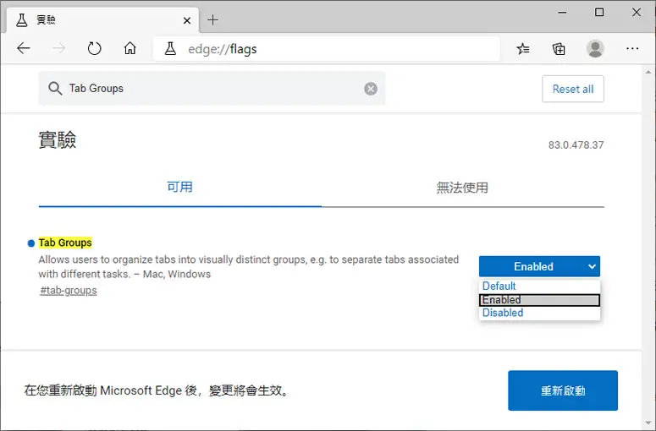
Task: Open the home page icon
Action: tap(130, 48)
